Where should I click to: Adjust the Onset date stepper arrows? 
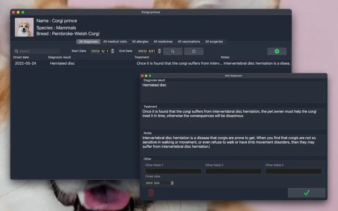point(172,183)
